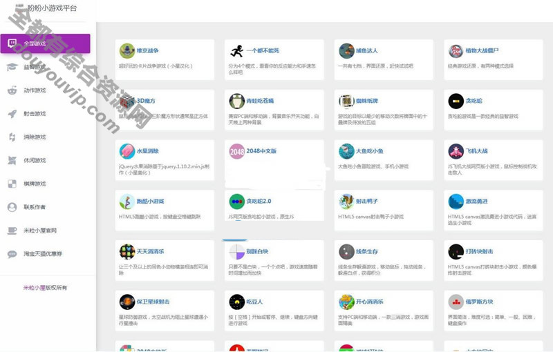Open the airplane icon of 飞机大战
553x352 pixels.
point(456,151)
